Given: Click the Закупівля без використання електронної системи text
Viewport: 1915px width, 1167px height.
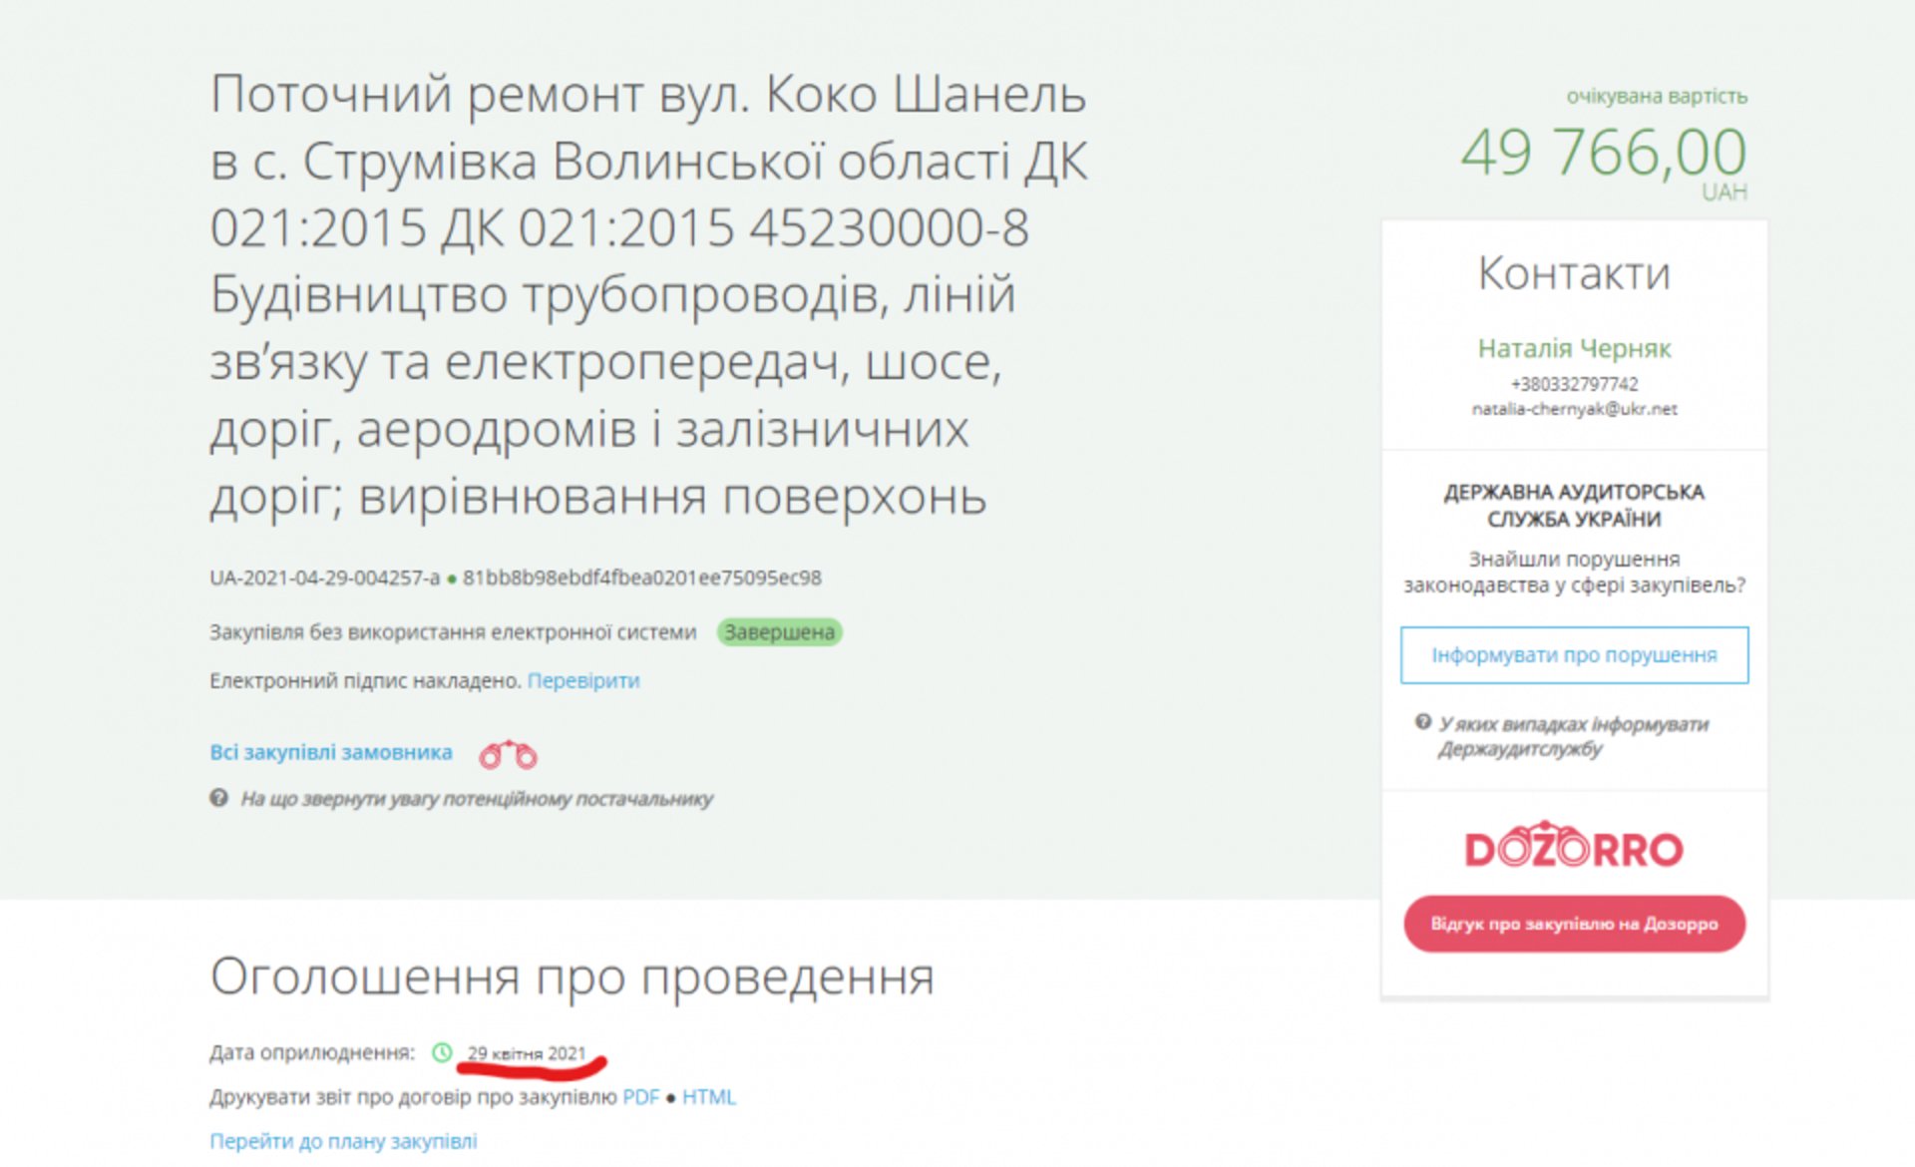Looking at the screenshot, I should pos(453,632).
